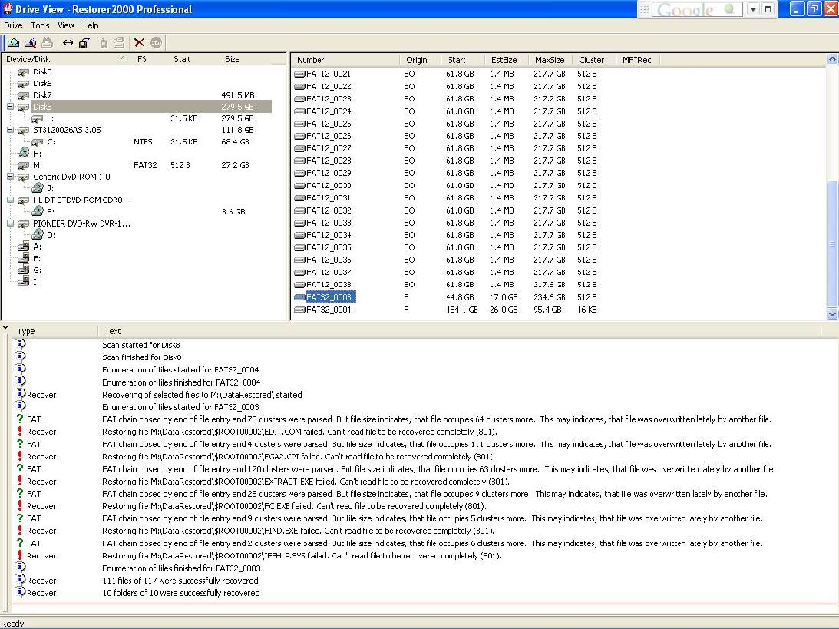Click the network drive icon beside I:

click(x=23, y=282)
